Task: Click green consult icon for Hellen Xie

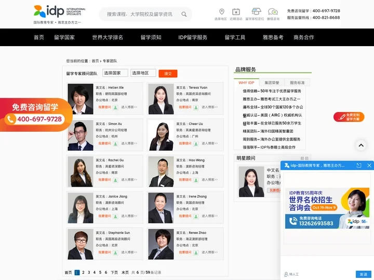Action: click(115, 108)
